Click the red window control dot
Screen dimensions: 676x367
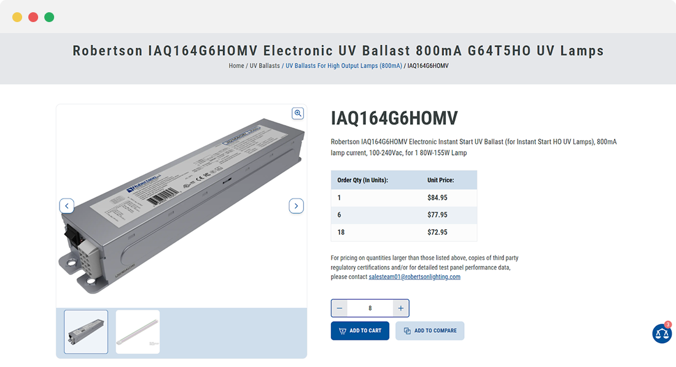(x=33, y=17)
